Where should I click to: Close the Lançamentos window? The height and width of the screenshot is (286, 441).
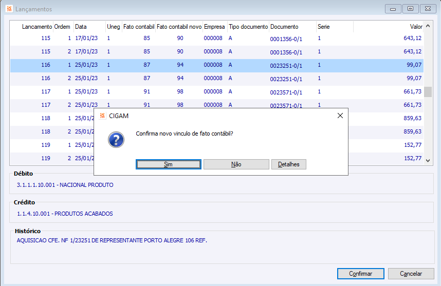428,9
